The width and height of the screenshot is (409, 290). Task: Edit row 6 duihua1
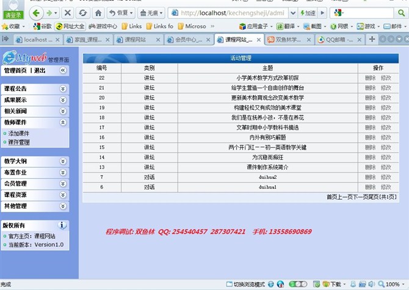point(386,187)
